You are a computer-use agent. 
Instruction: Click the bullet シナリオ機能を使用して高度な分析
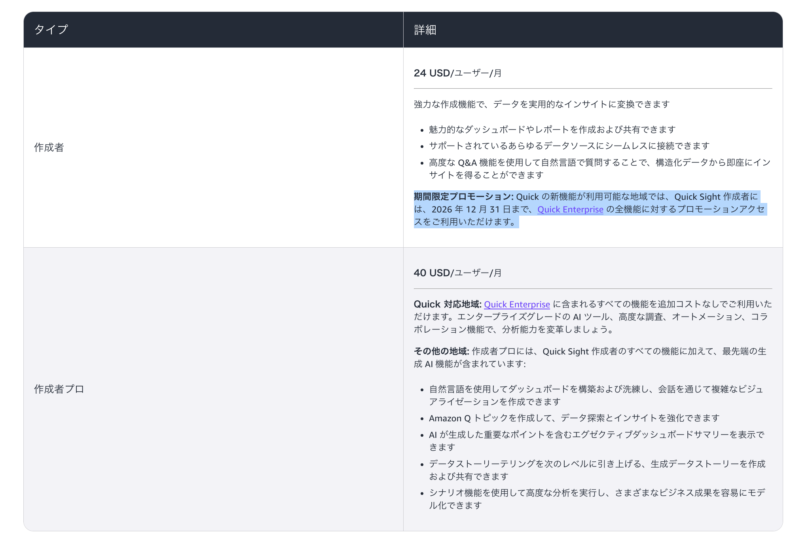click(598, 499)
